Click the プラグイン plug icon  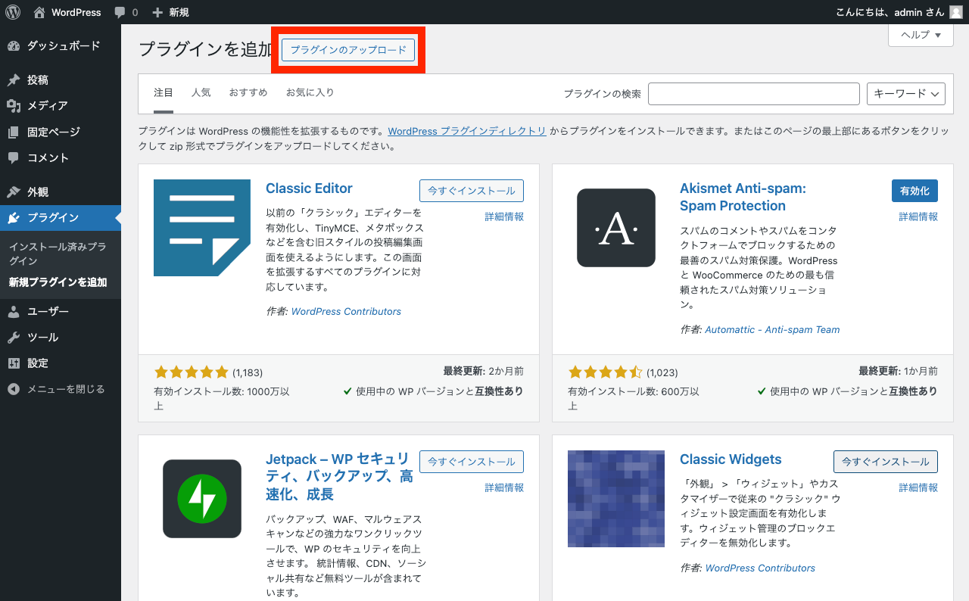pyautogui.click(x=14, y=218)
